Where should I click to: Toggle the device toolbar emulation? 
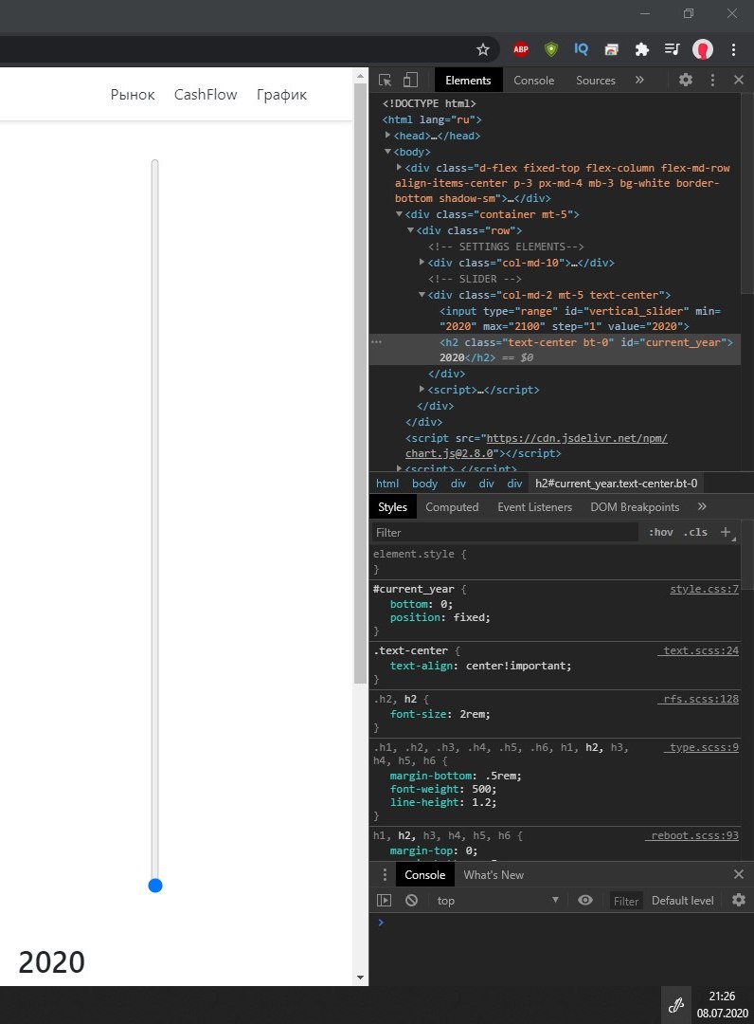tap(410, 80)
